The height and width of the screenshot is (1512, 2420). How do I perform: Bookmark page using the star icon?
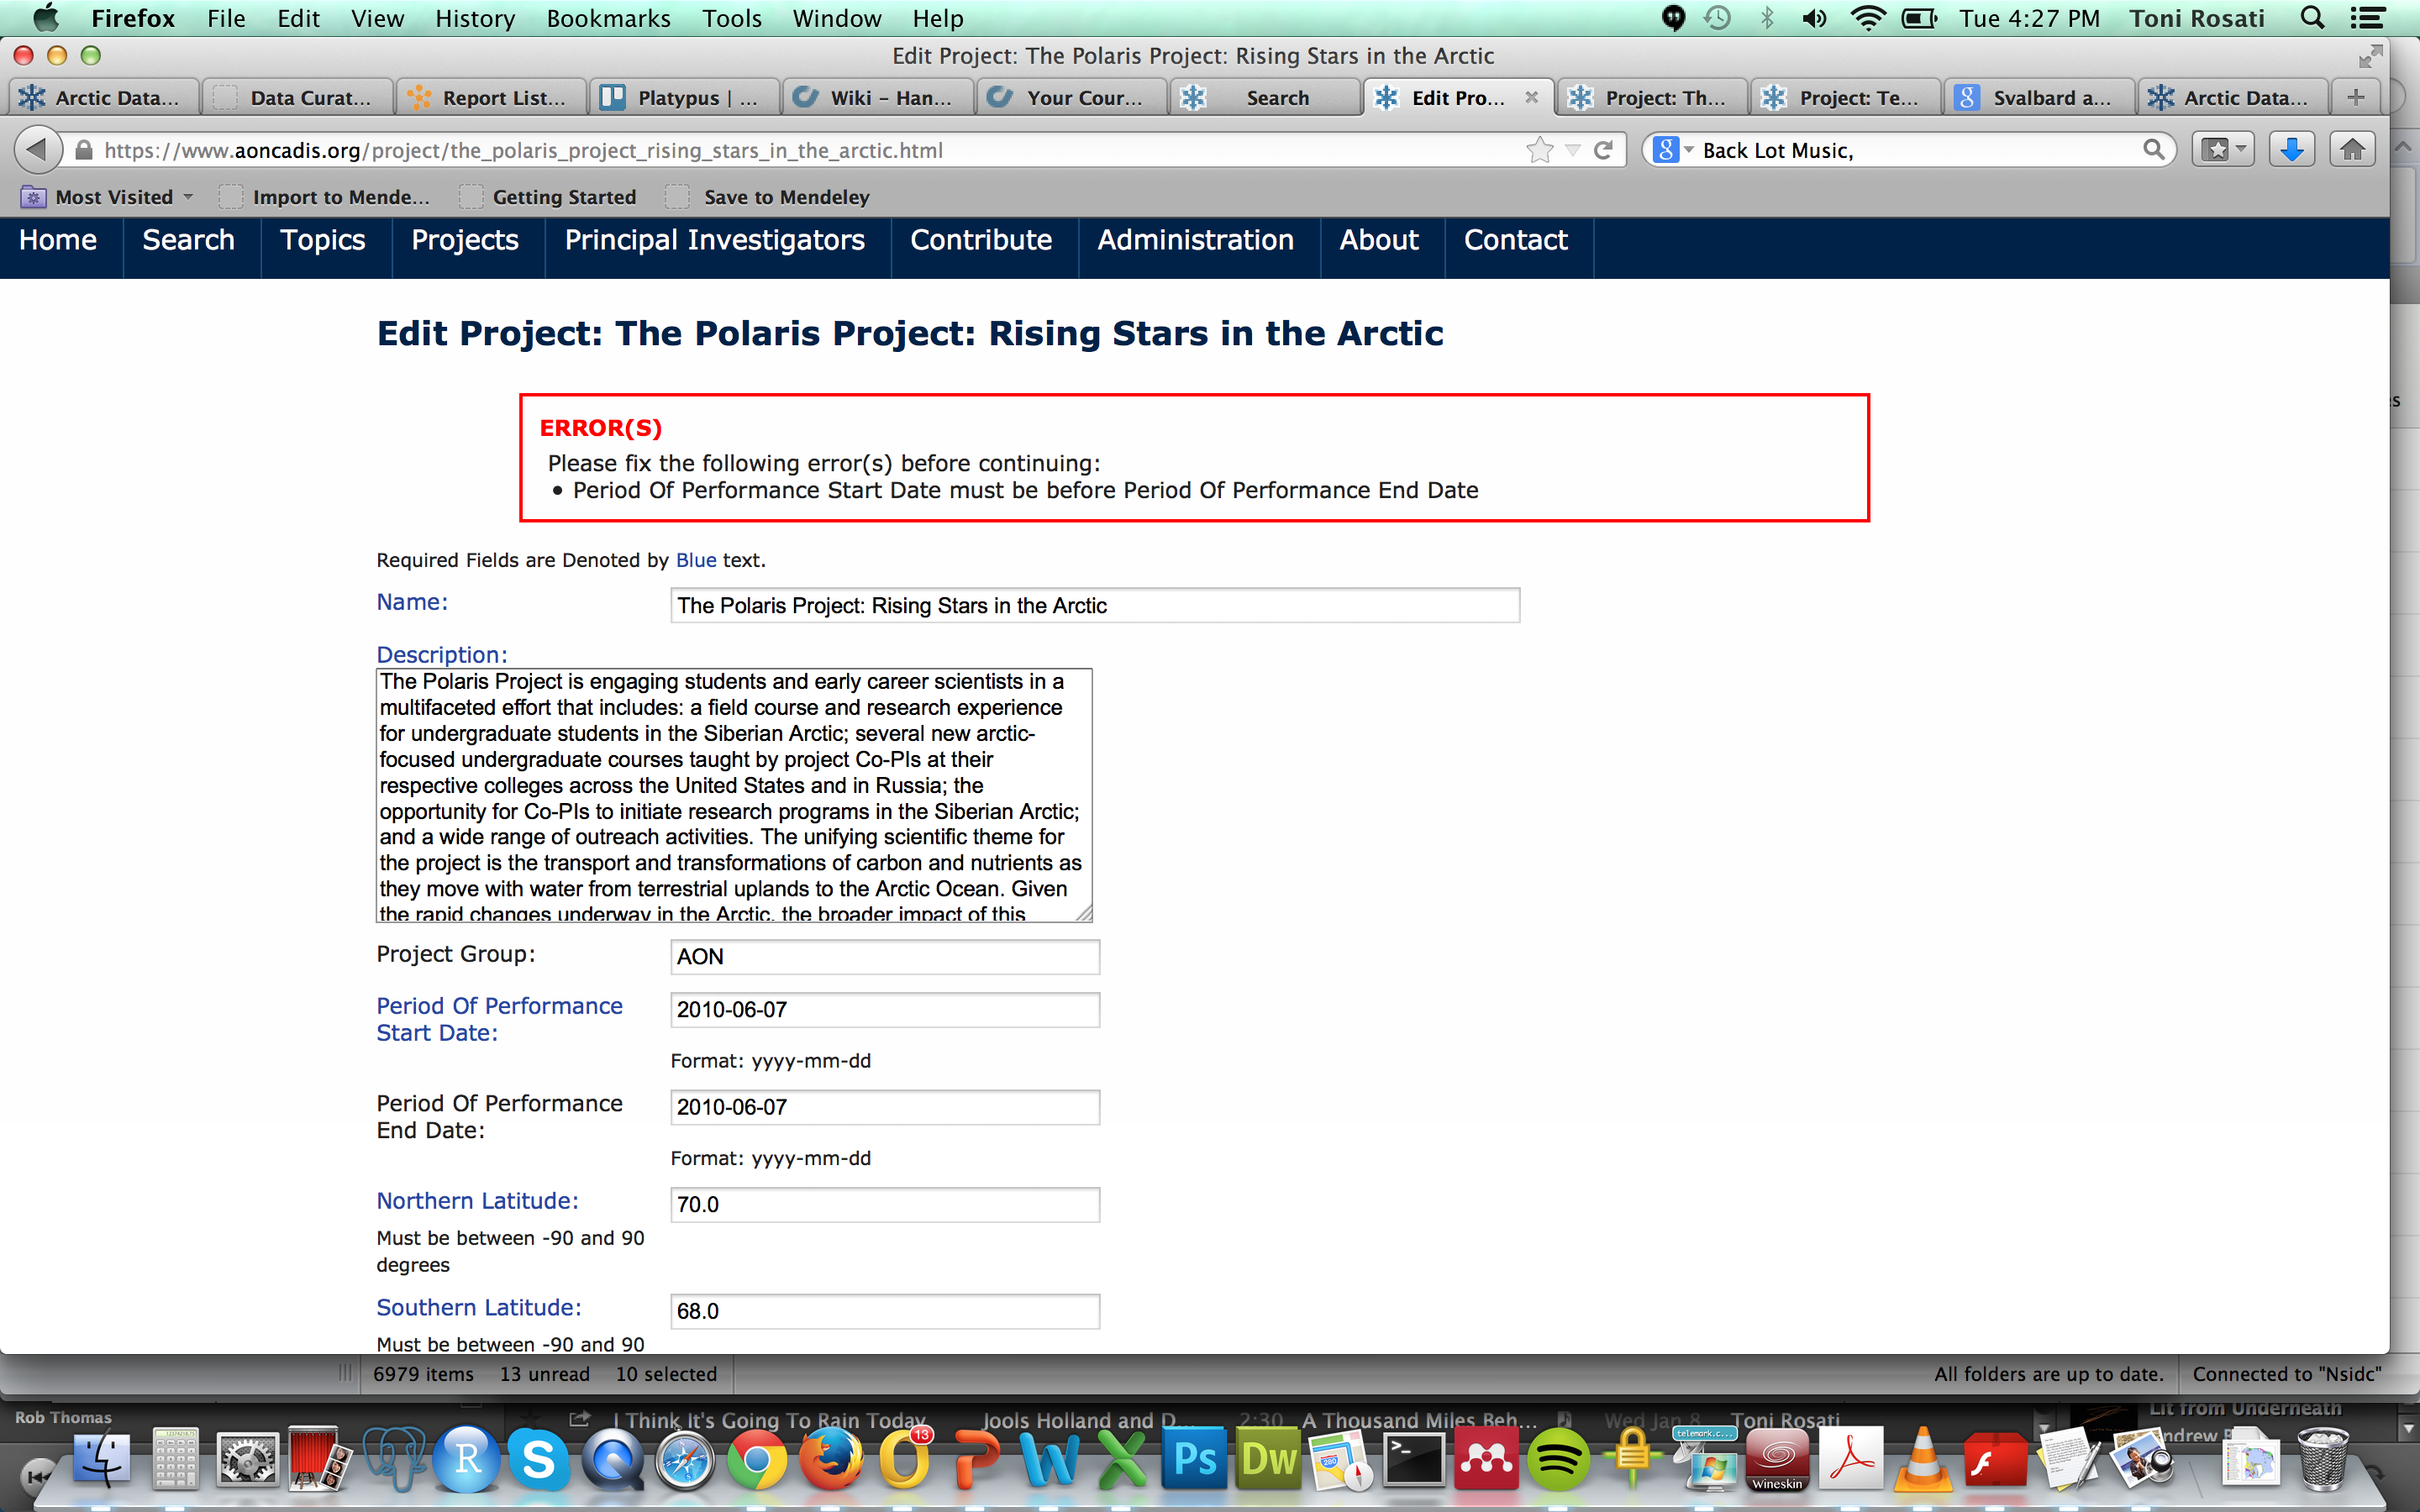[1540, 150]
